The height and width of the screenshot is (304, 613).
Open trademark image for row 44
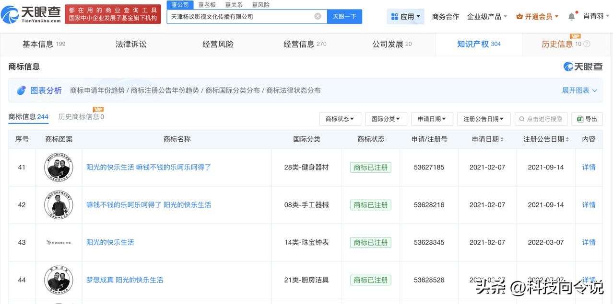pos(59,280)
